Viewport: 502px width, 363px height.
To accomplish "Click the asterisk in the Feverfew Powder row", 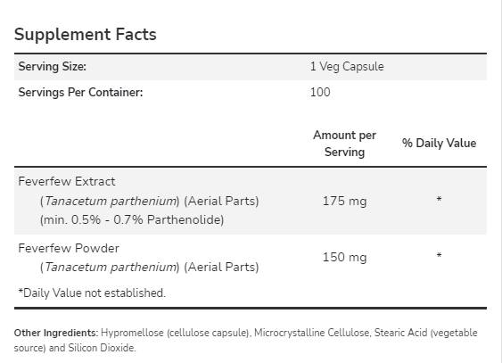I will click(x=440, y=255).
